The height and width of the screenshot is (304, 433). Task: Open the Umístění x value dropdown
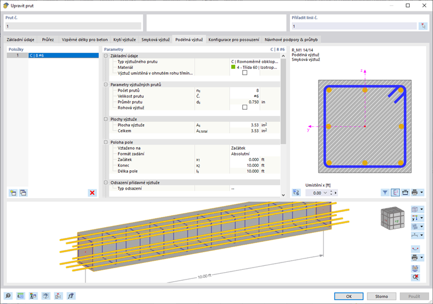coord(325,193)
